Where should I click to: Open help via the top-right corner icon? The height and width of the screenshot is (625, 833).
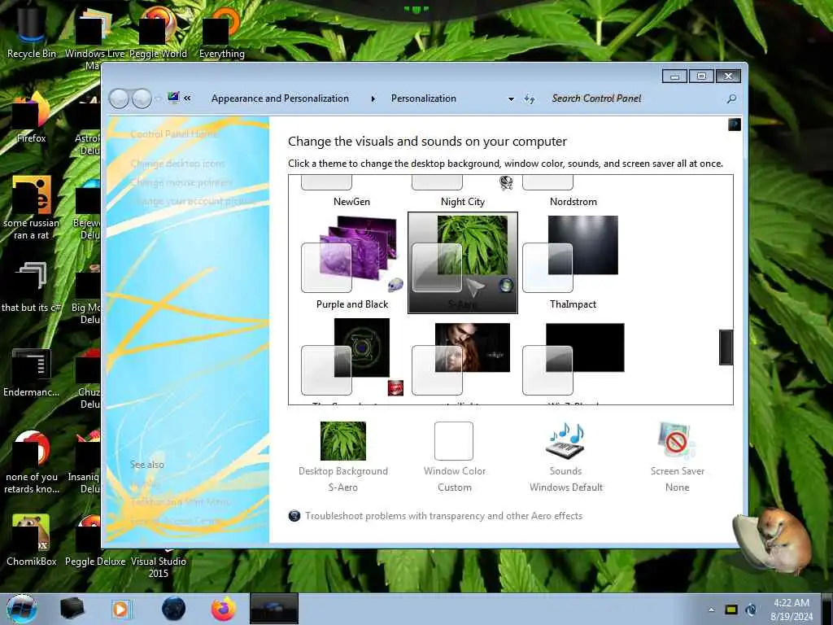(x=735, y=125)
